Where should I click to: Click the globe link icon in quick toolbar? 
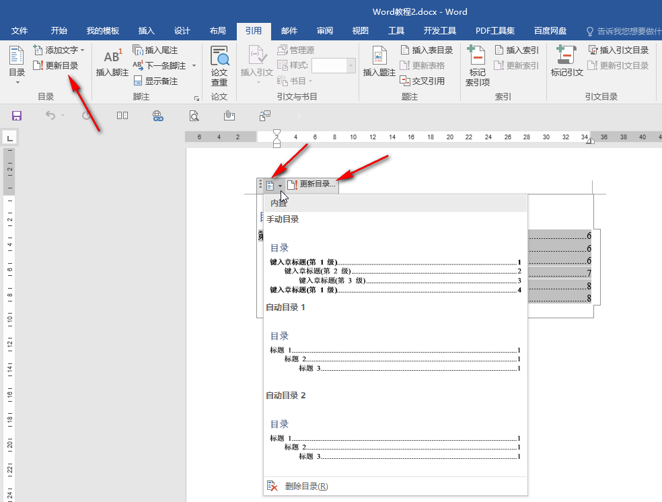158,116
